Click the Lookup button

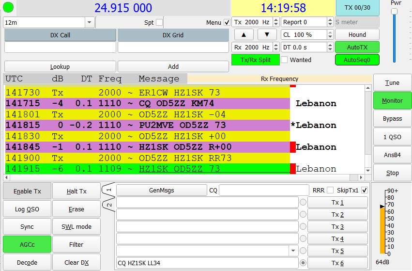pos(60,66)
